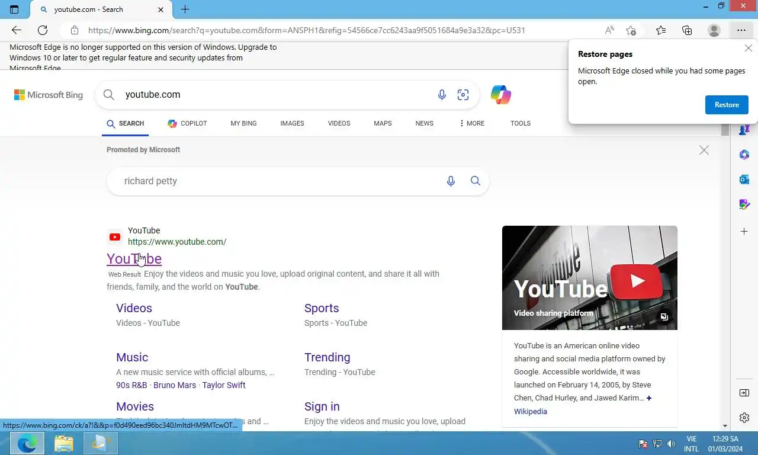Switch to IMAGES tab
The height and width of the screenshot is (455, 758).
(292, 123)
